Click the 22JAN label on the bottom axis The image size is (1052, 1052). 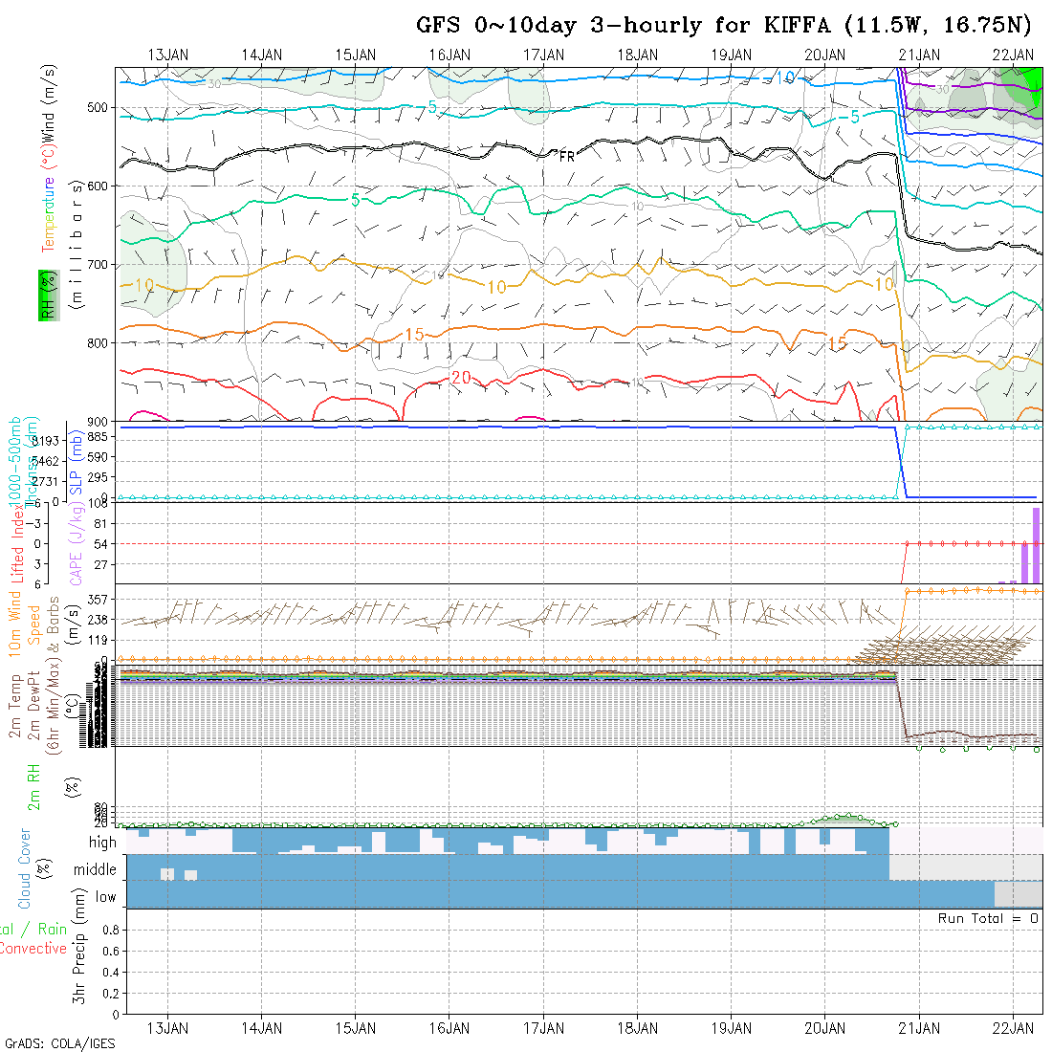1012,1027
